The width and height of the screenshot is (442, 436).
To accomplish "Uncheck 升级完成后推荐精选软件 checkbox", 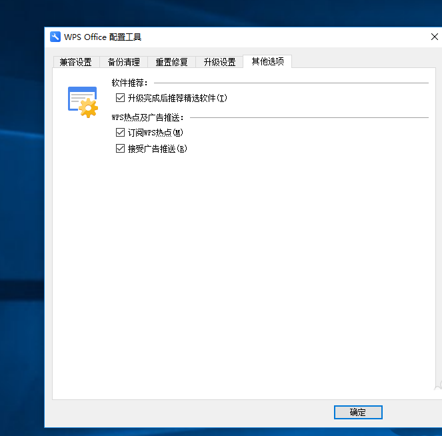I will [121, 98].
